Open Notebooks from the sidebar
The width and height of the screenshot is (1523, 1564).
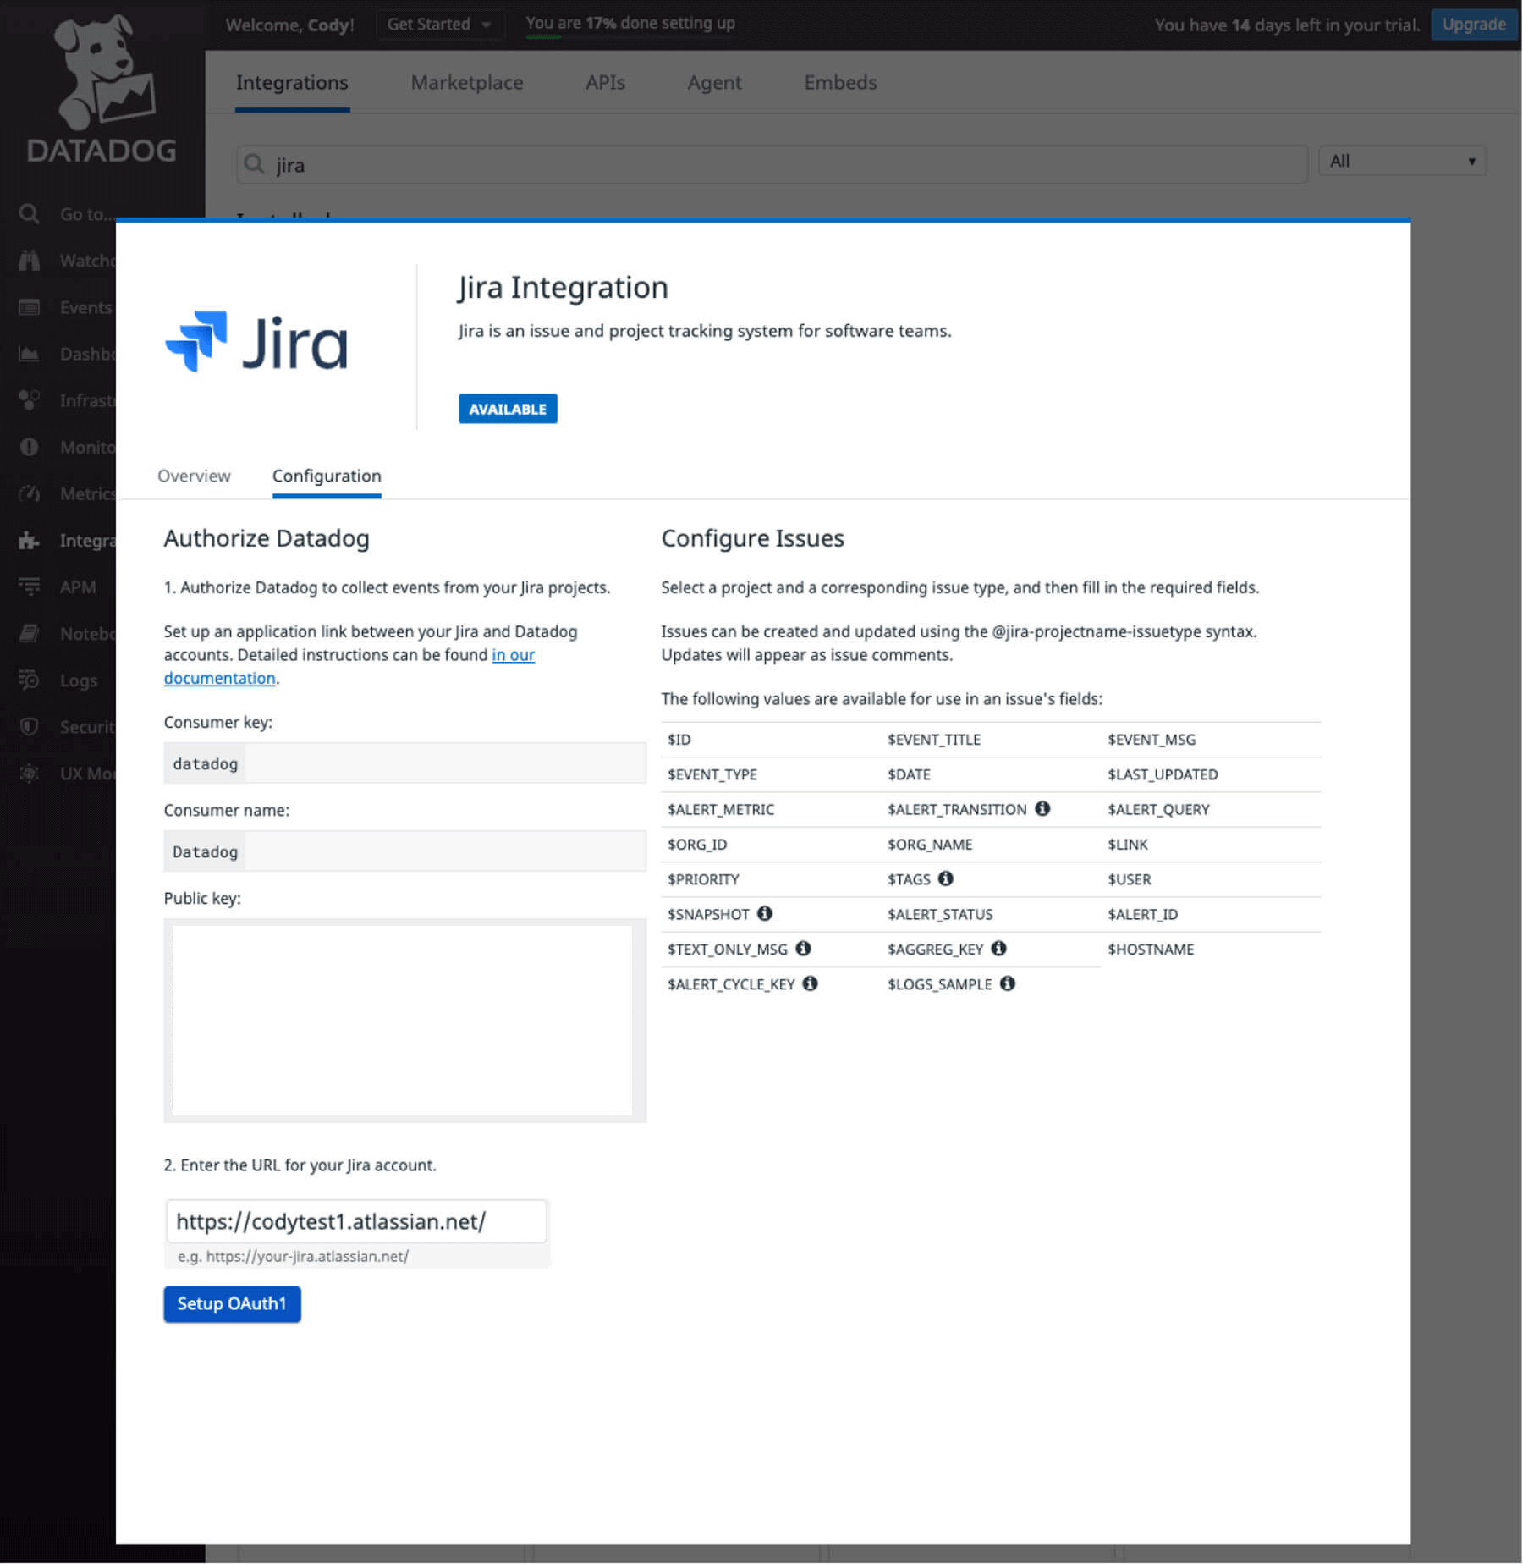coord(85,633)
